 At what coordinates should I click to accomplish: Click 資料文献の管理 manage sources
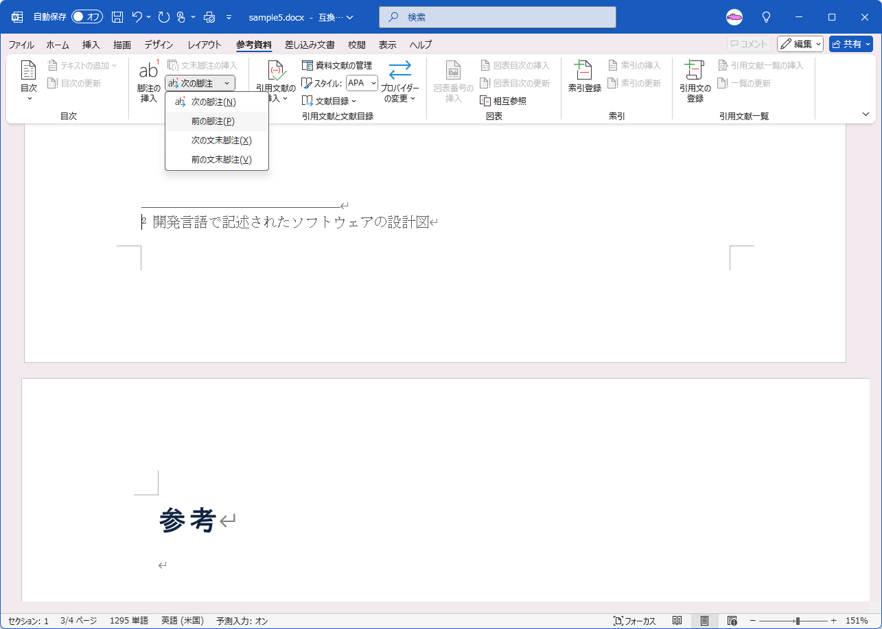(337, 65)
